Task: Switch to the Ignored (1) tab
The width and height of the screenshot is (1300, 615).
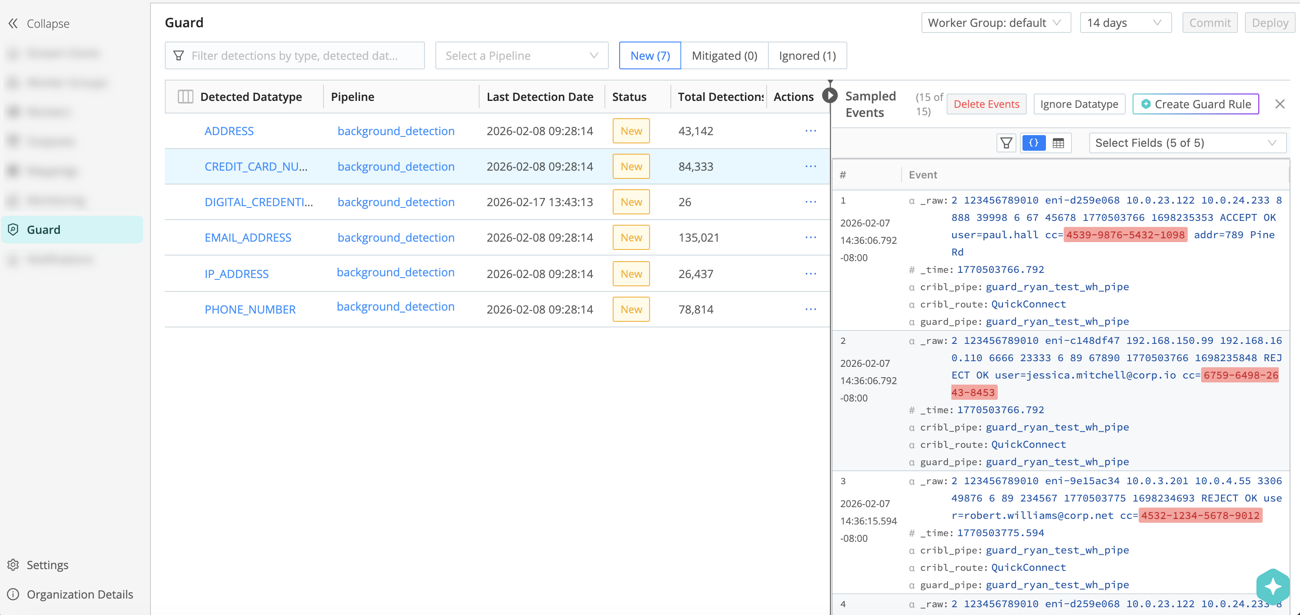Action: tap(807, 55)
